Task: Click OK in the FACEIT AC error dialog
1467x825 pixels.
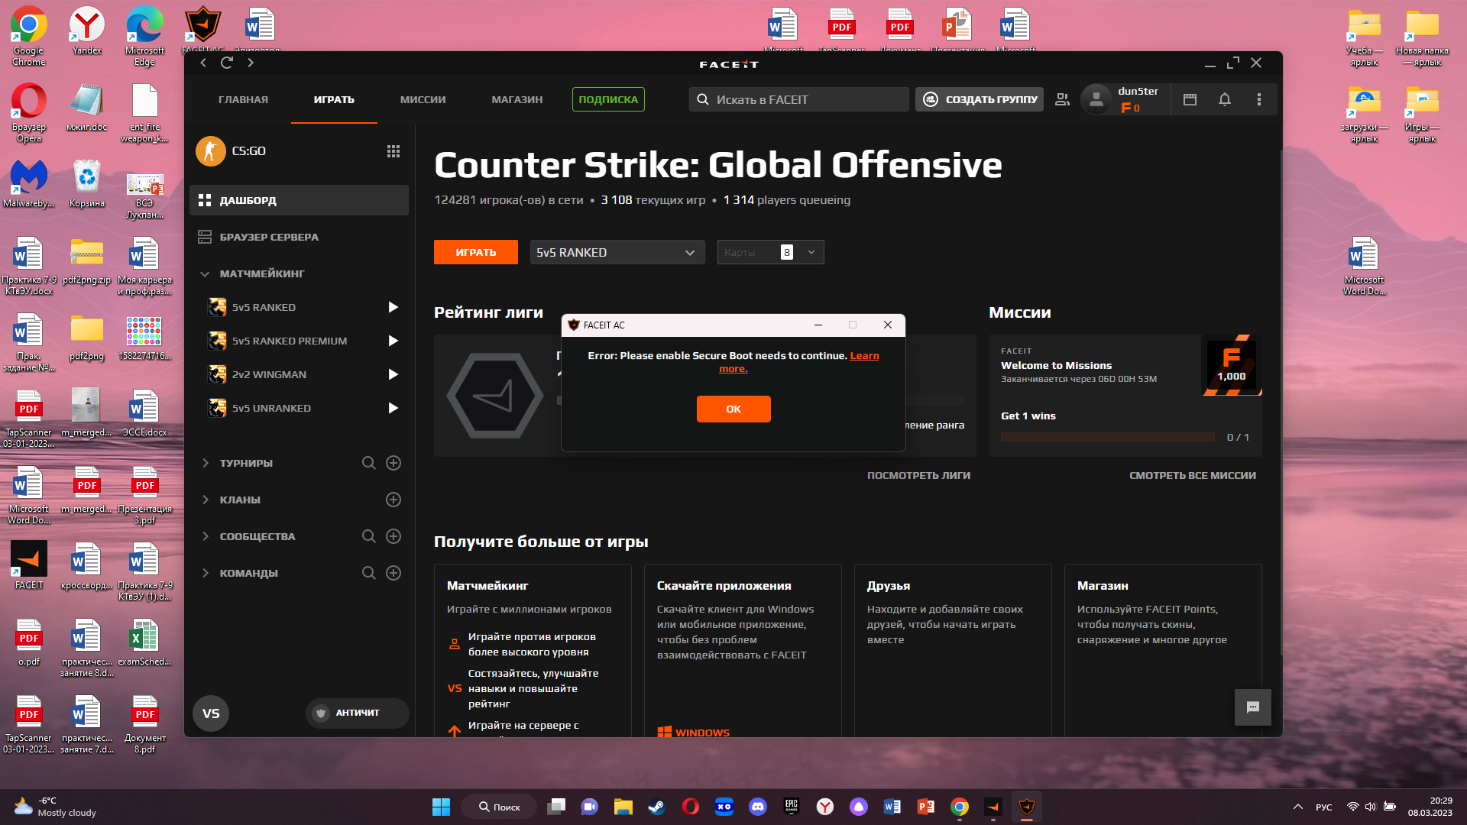Action: coord(733,409)
